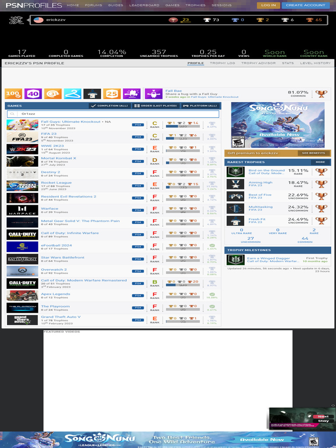This screenshot has height=448, width=336.
Task: Open the Rocket League game link
Action: click(x=56, y=182)
